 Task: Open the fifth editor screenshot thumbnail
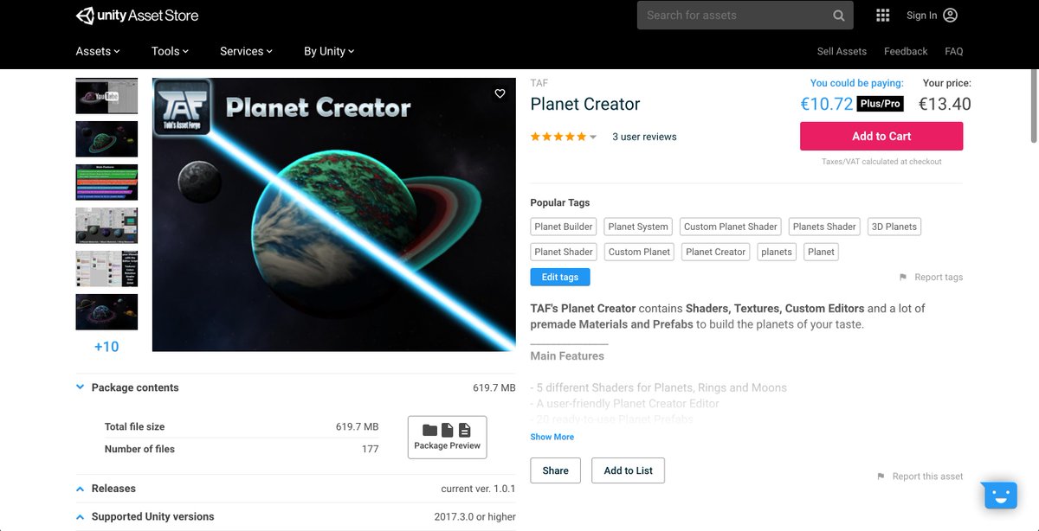106,269
